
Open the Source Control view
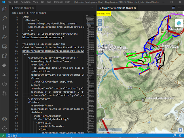click(4, 28)
